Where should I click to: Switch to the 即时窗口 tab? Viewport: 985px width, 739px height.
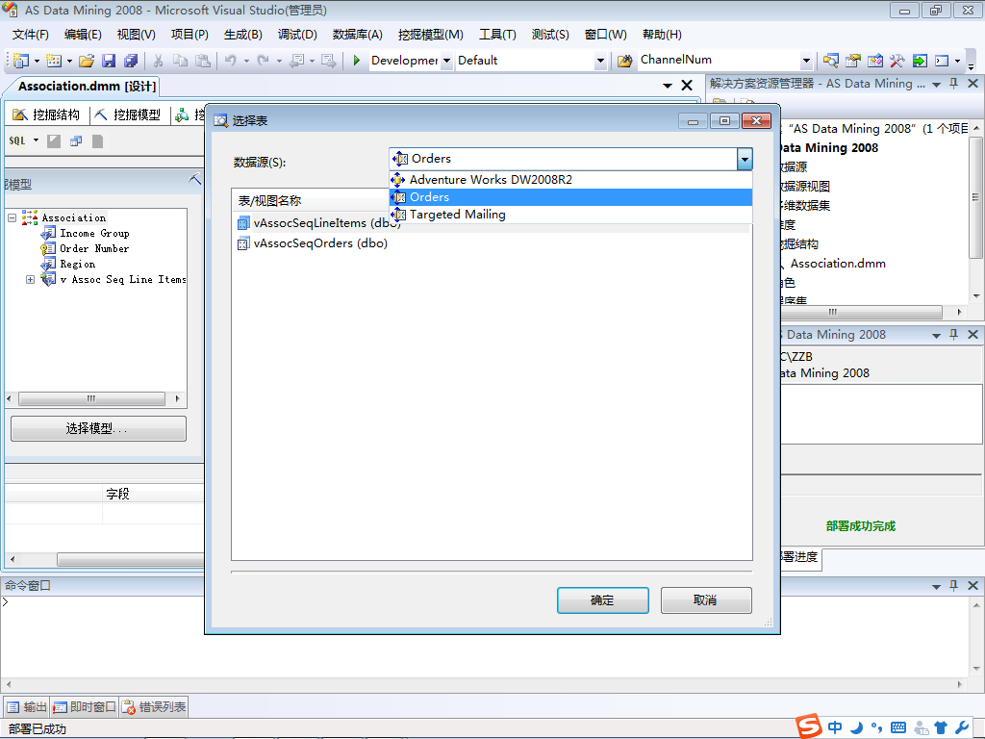click(x=85, y=707)
